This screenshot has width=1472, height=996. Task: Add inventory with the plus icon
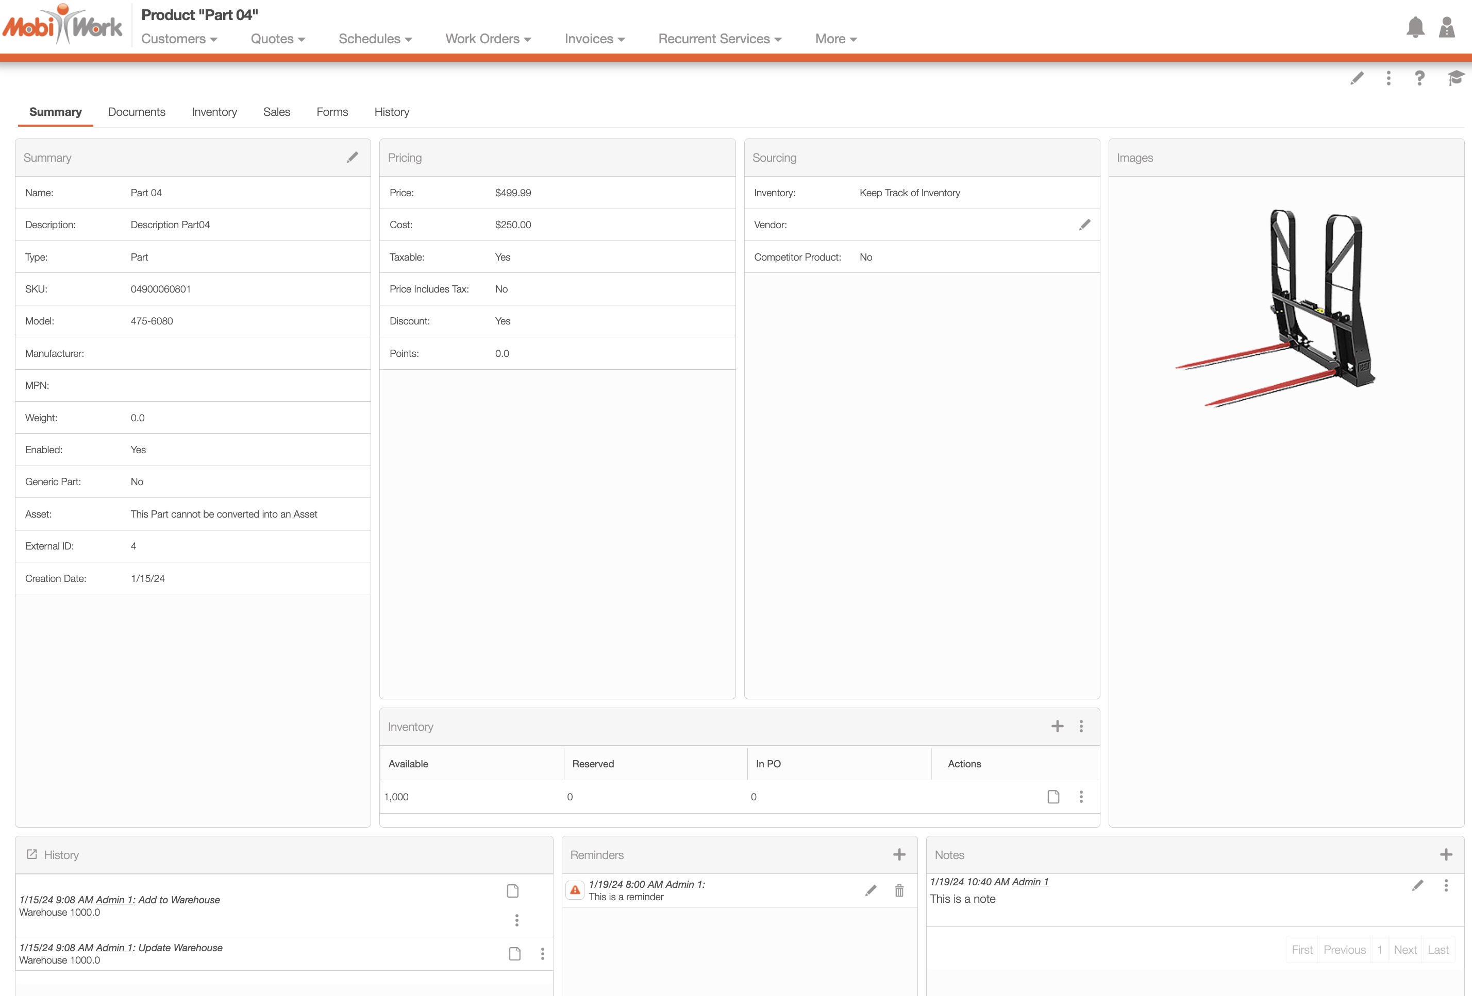[x=1057, y=727]
